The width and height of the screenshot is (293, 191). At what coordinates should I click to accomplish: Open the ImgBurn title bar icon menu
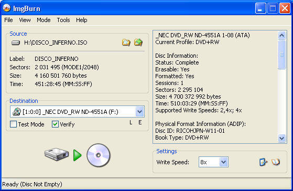point(6,8)
